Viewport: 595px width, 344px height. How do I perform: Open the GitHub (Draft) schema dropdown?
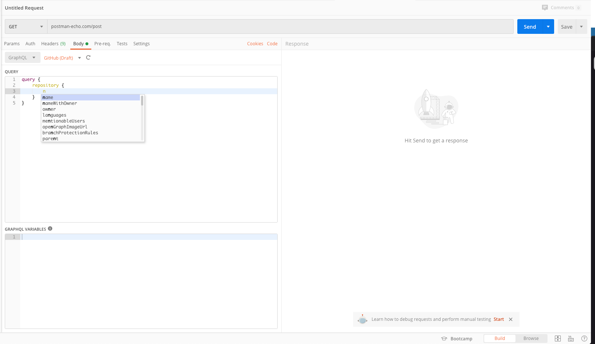tap(80, 58)
